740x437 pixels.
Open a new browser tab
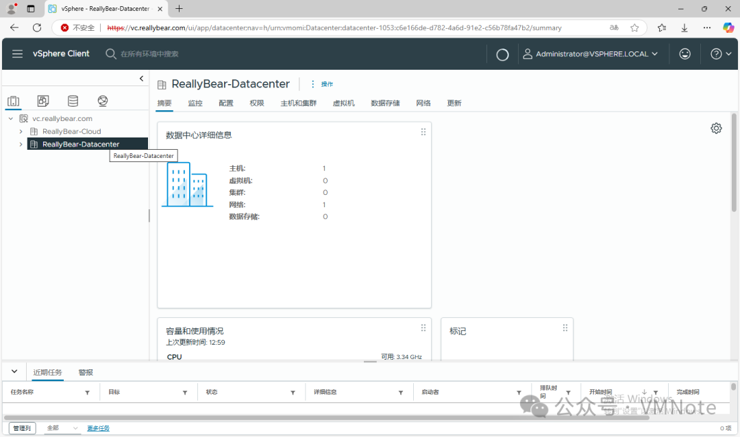[179, 8]
